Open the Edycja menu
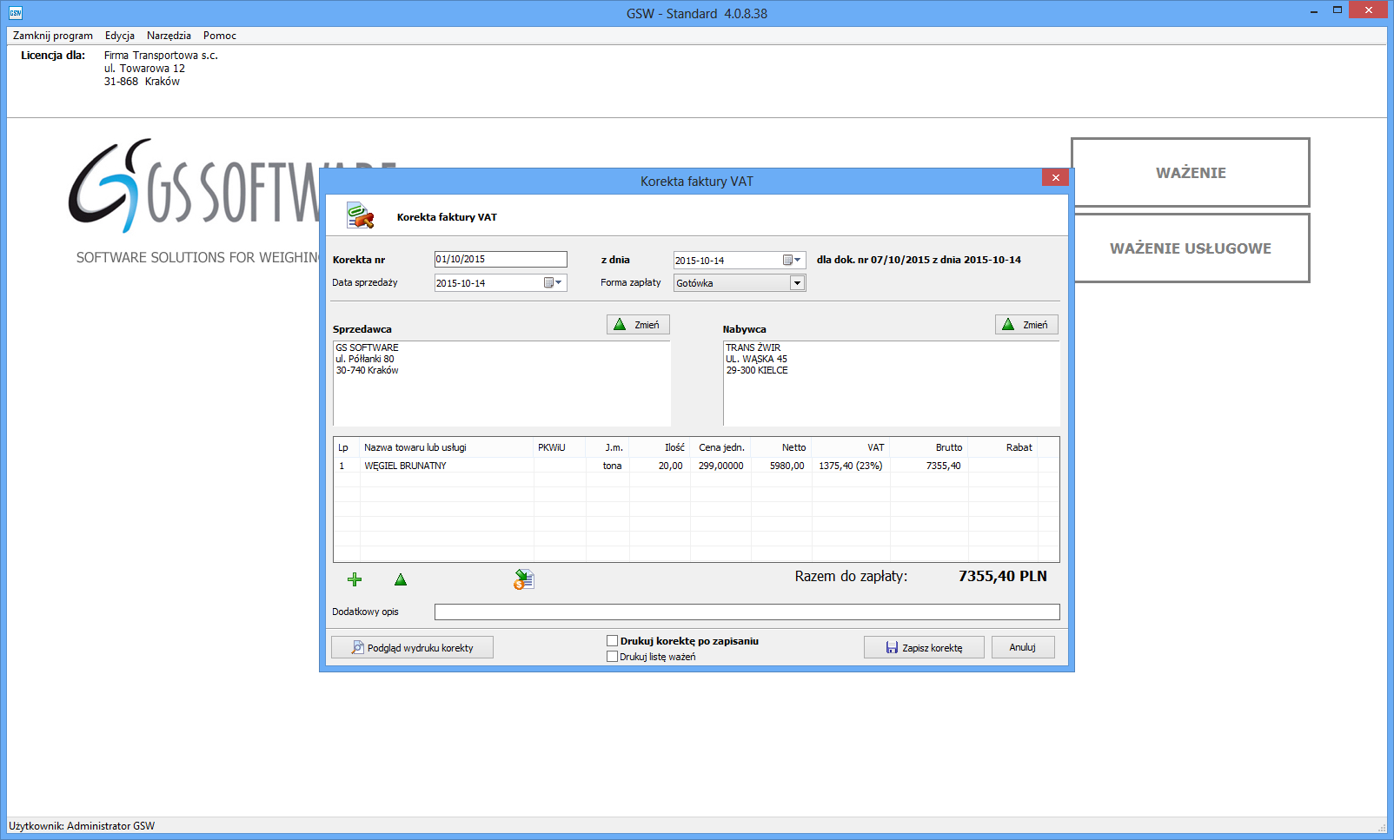Viewport: 1394px width, 840px height. pyautogui.click(x=120, y=36)
